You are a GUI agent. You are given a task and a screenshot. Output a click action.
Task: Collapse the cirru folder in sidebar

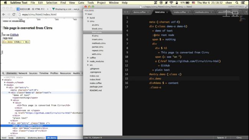pos(88,21)
